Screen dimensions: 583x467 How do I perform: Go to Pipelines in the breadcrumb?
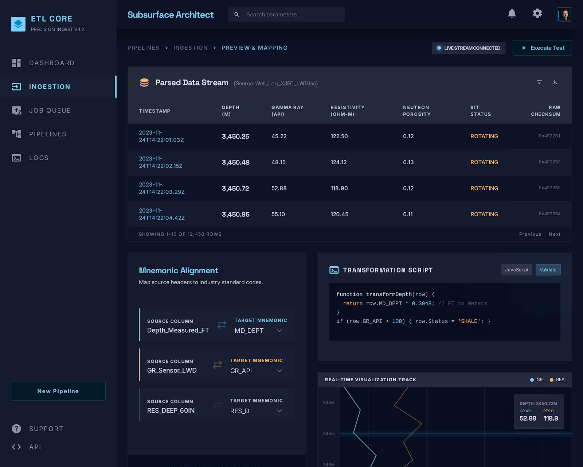click(143, 48)
